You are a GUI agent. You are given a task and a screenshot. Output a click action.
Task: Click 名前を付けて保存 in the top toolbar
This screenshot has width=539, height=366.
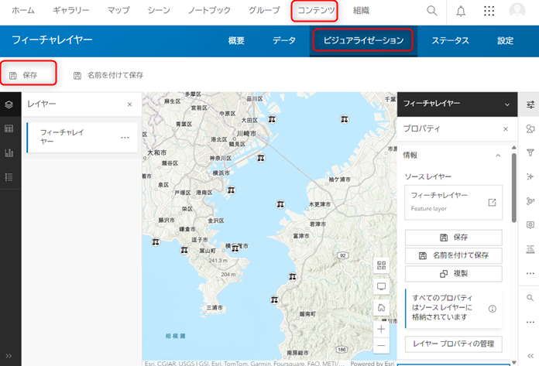point(108,75)
